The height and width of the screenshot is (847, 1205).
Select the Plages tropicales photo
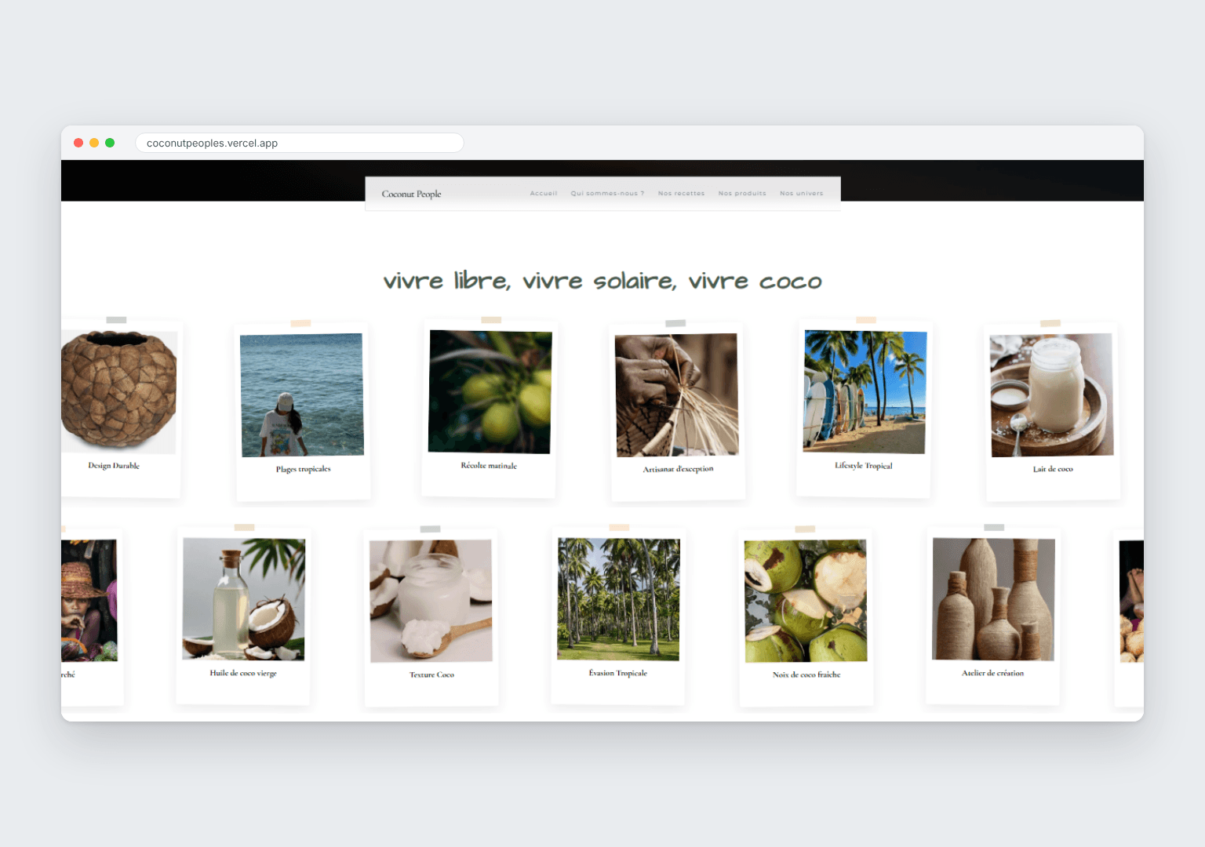pyautogui.click(x=302, y=394)
